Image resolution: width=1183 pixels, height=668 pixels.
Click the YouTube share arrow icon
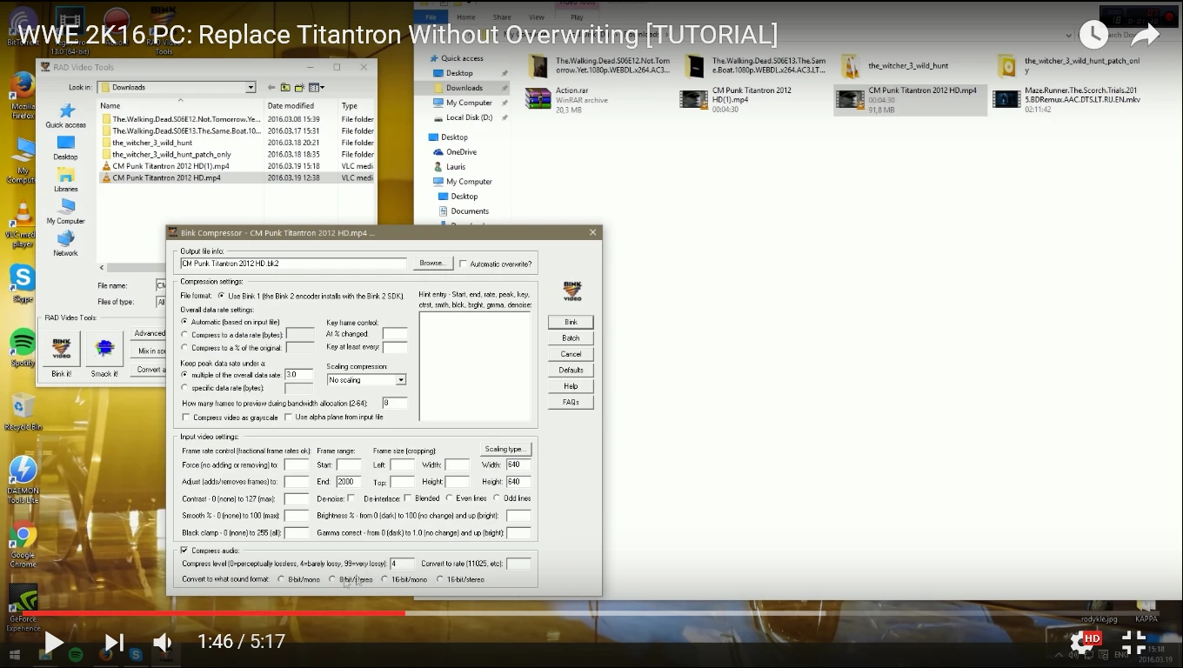(1146, 35)
